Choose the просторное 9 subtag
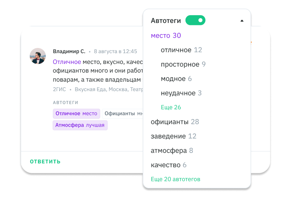 [183, 64]
